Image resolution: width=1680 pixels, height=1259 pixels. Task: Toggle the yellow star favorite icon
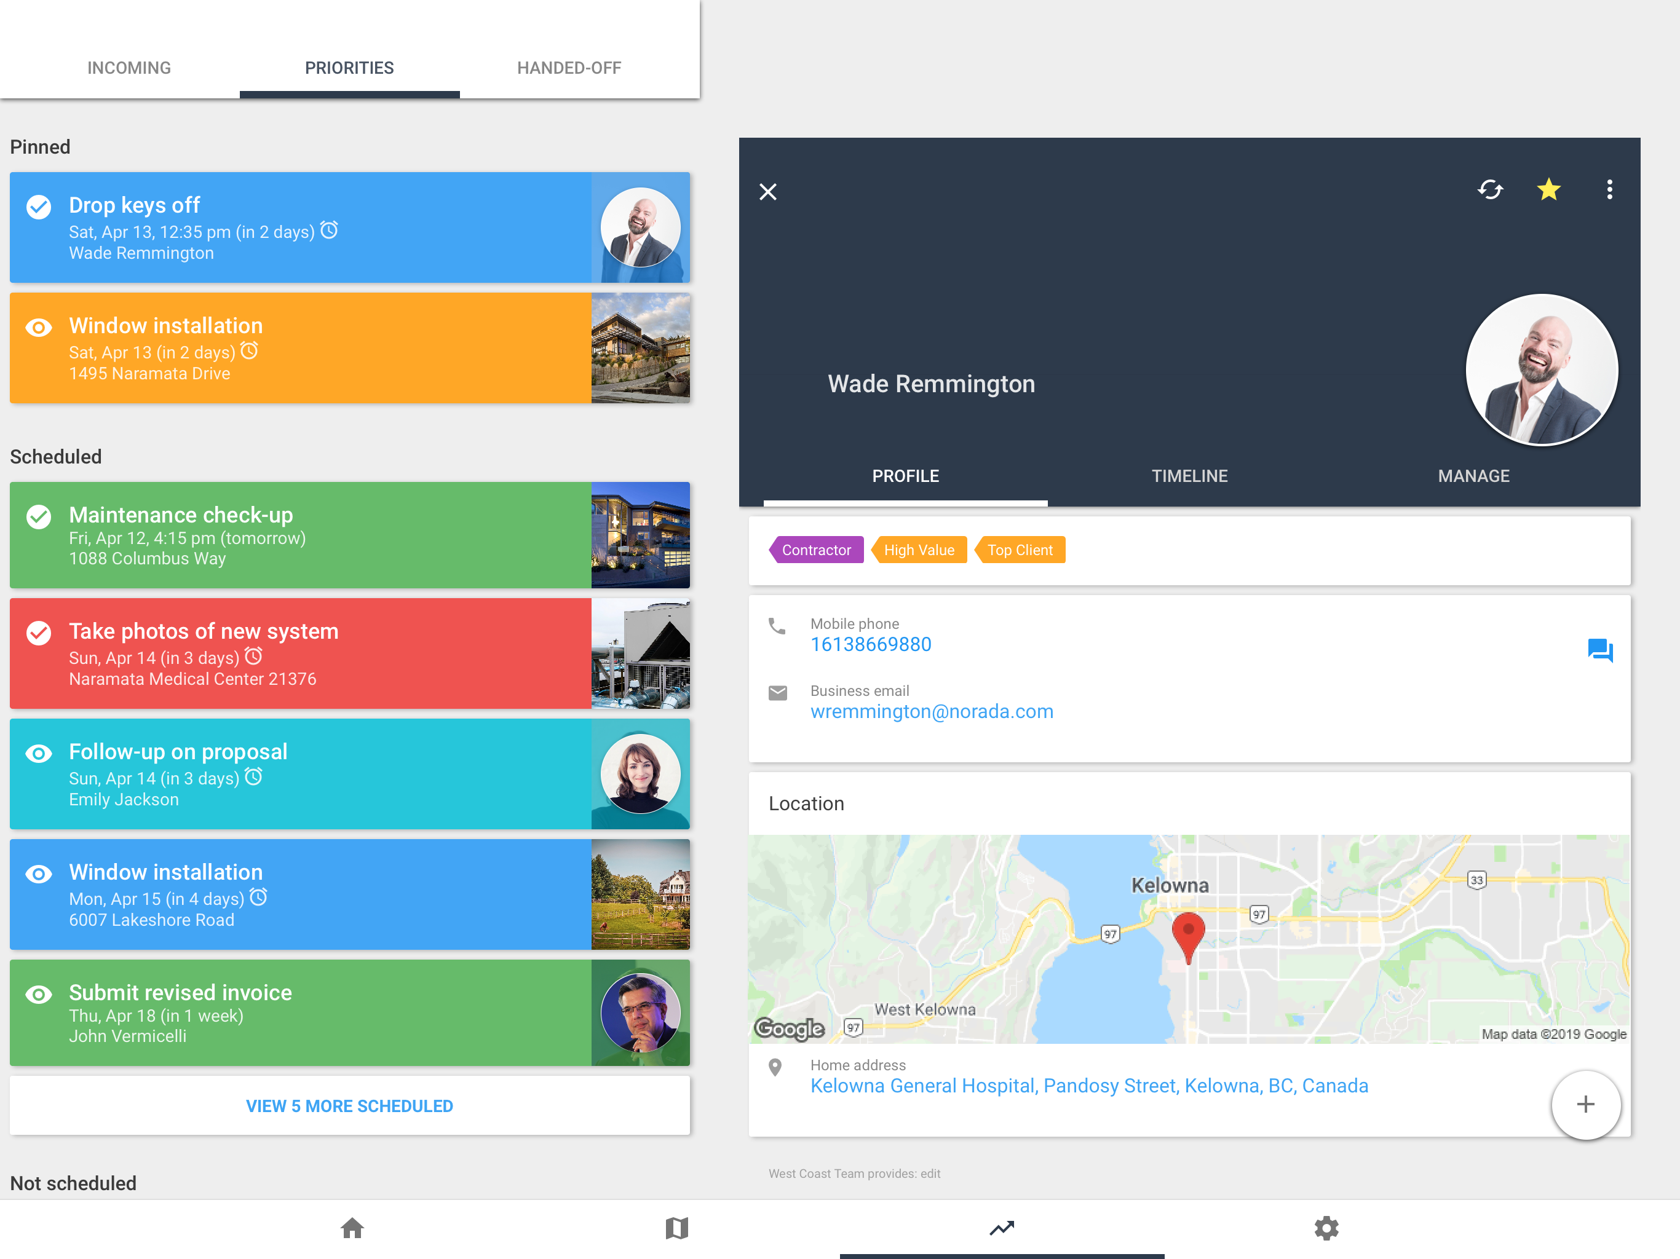(x=1548, y=189)
